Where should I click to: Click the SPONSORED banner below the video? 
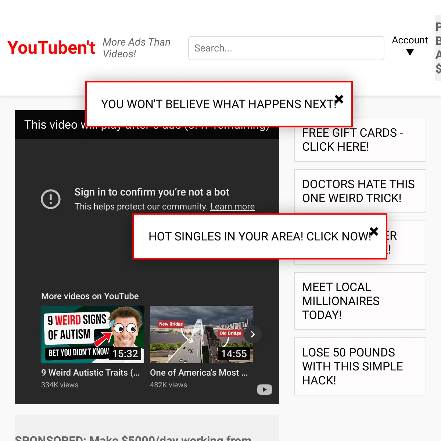coord(147,428)
